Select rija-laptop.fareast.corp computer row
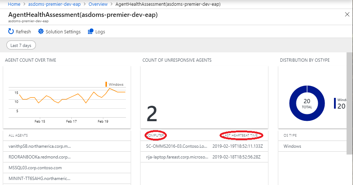353x185 pixels. (204, 157)
